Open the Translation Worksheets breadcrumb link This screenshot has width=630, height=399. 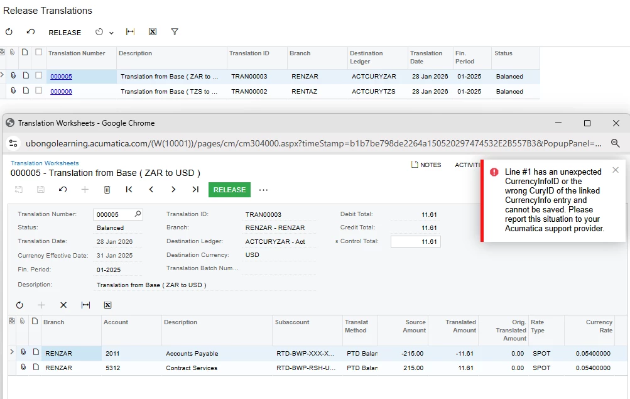pyautogui.click(x=45, y=163)
